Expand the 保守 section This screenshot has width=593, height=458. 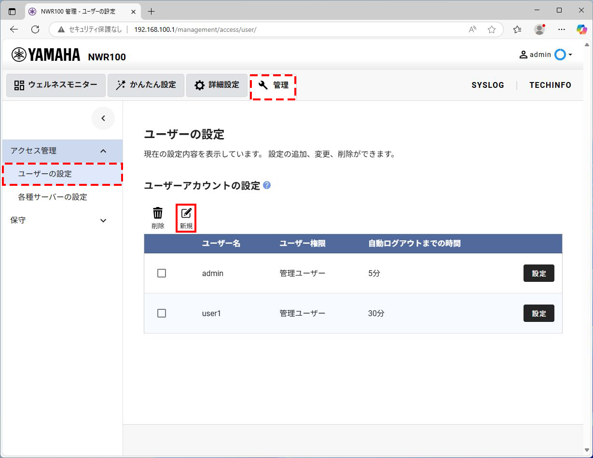point(103,220)
